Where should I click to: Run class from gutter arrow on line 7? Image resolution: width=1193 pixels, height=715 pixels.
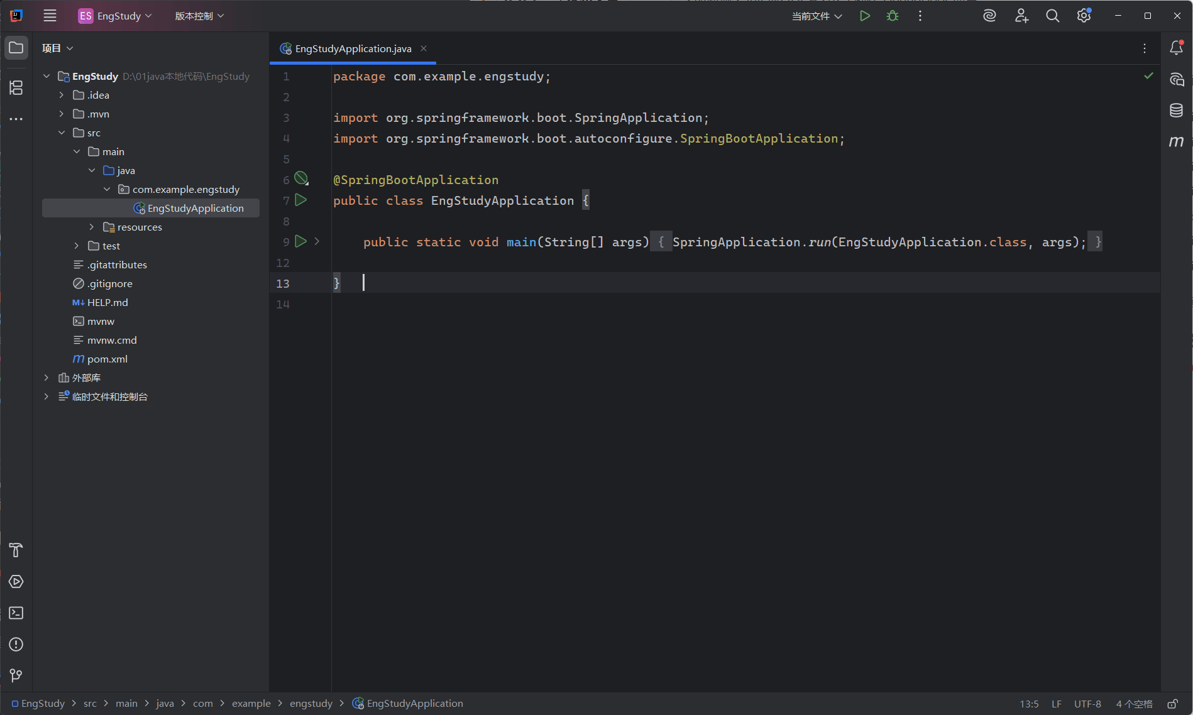(301, 200)
